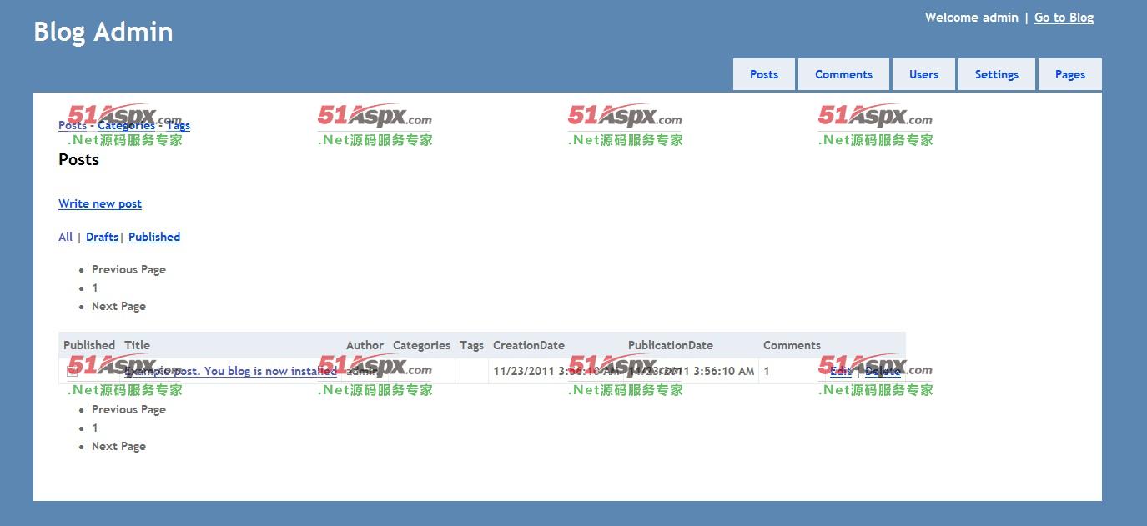Select page 1 above the table
Screen dimensions: 1147x526
(95, 288)
